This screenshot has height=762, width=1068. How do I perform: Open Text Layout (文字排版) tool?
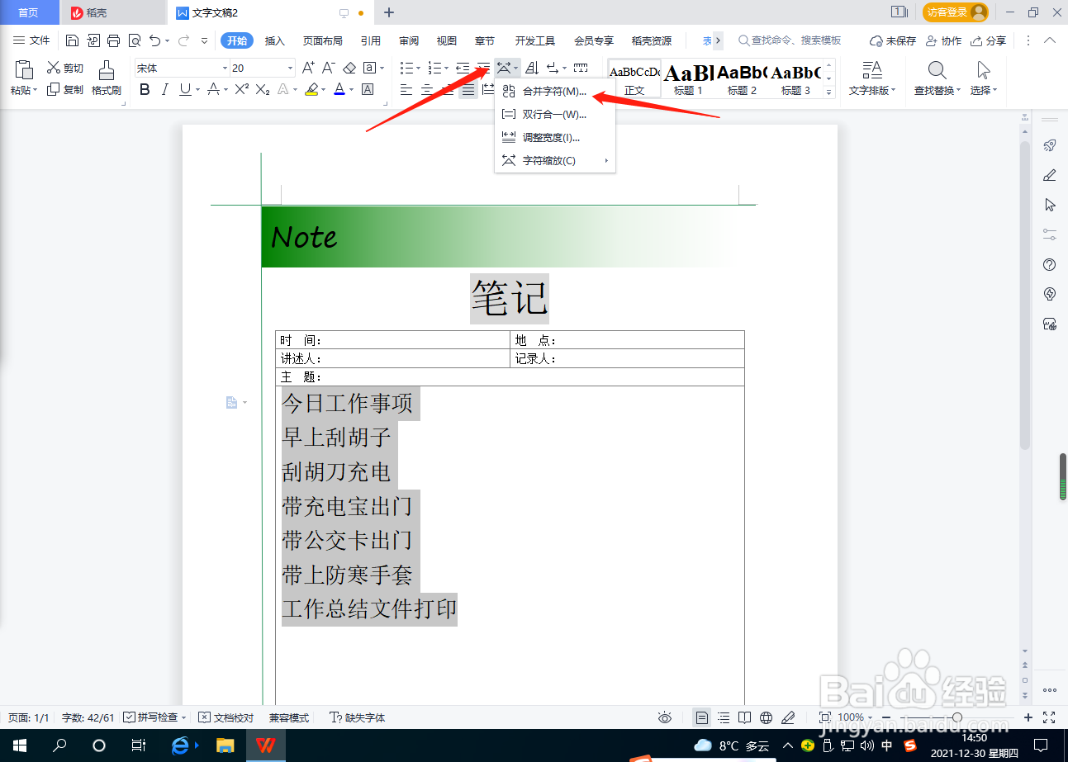click(x=871, y=78)
